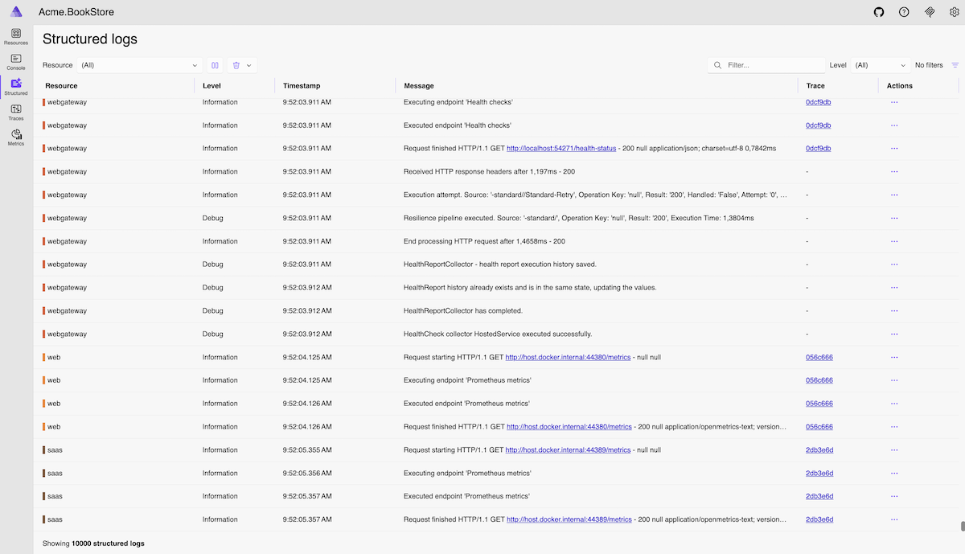Open trace 0dcf9db from the Health checks row
Screen dimensions: 965x554
coord(819,102)
